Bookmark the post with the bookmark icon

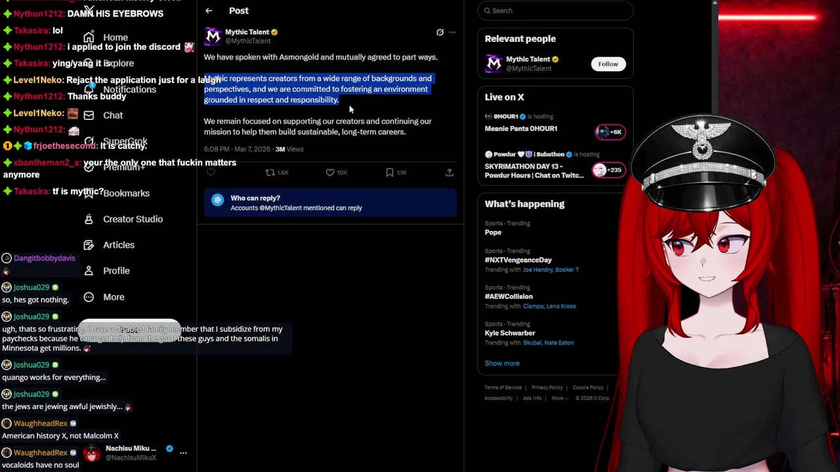(x=390, y=172)
